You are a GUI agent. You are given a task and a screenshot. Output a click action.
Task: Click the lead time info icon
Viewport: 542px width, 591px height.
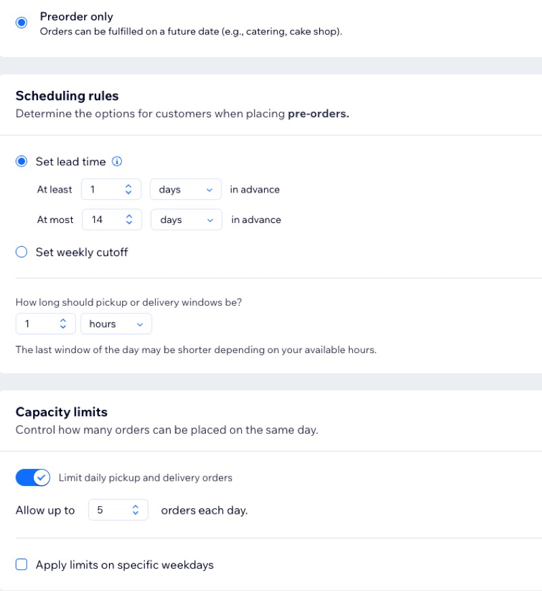point(117,161)
